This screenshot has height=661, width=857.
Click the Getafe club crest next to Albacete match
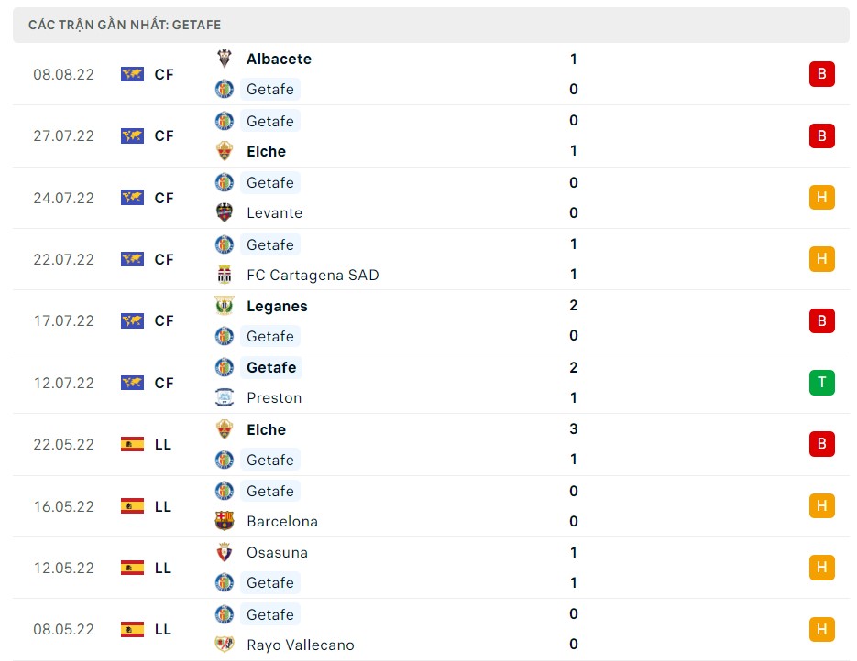point(225,89)
